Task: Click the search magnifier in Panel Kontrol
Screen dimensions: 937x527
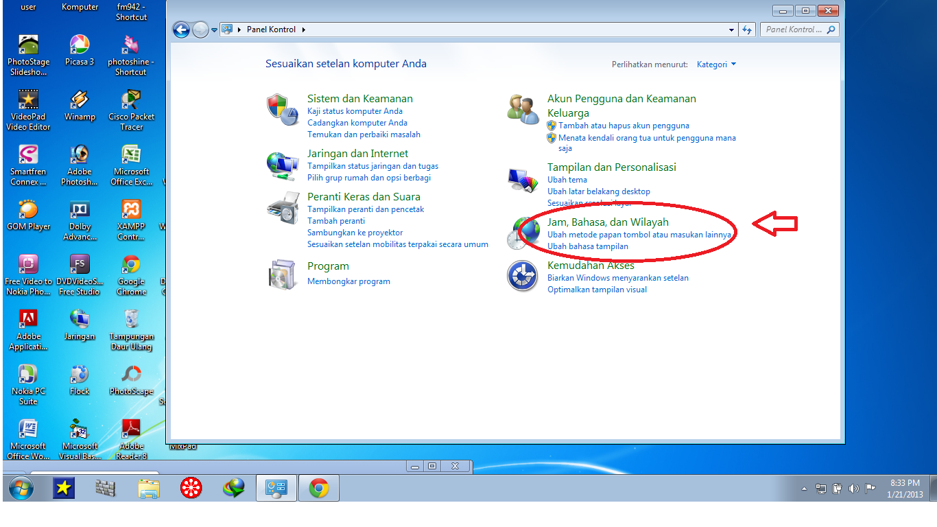Action: click(831, 30)
